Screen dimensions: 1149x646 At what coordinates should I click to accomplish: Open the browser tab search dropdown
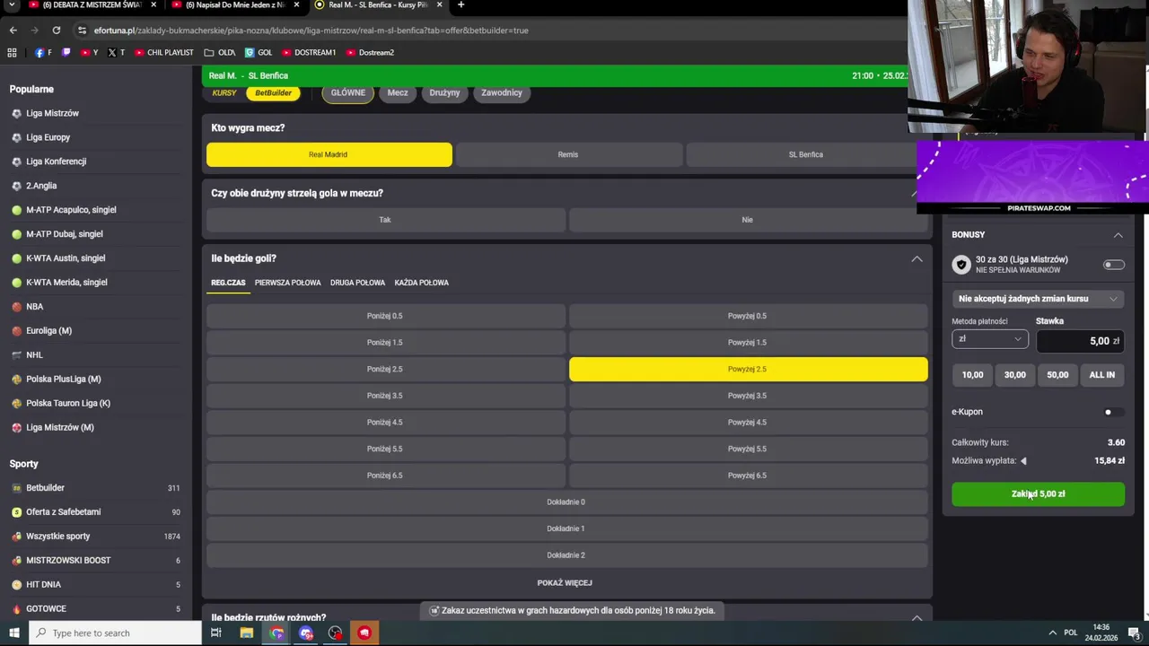point(13,5)
